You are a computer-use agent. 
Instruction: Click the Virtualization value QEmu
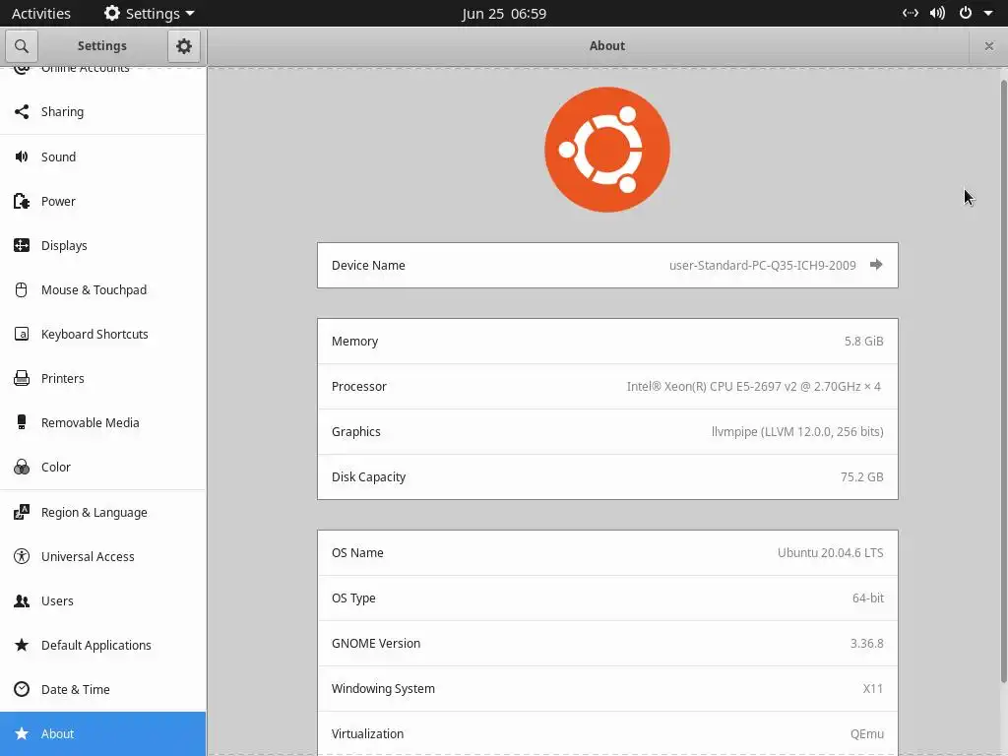(x=866, y=733)
